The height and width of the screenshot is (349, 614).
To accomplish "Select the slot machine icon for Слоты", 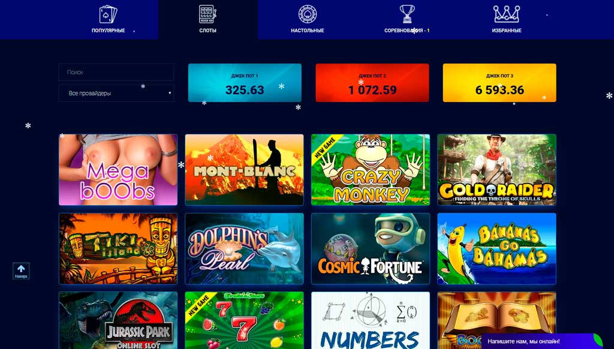I will click(x=207, y=14).
